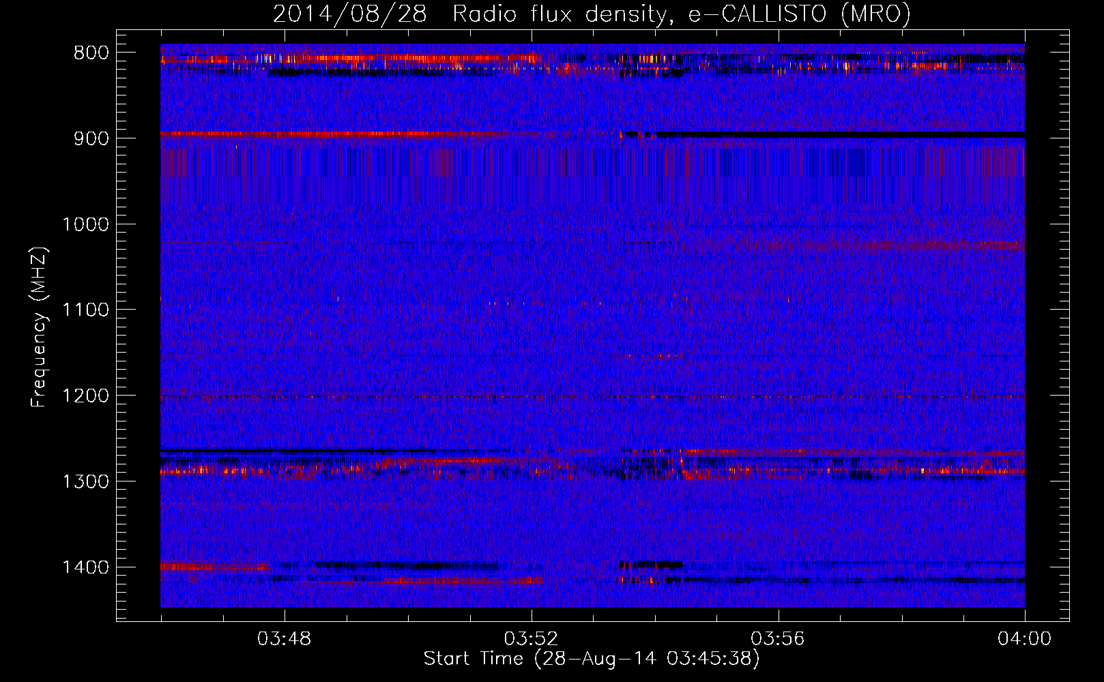1104x682 pixels.
Task: Click the 1000 frequency tick label
Action: (86, 224)
